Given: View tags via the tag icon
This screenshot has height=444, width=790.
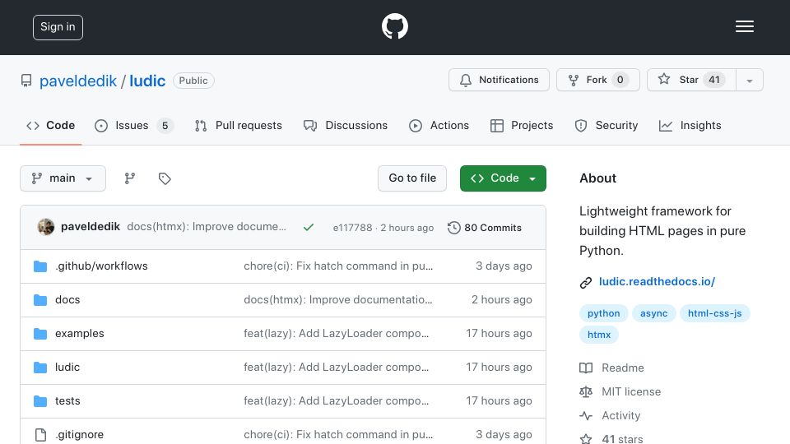Looking at the screenshot, I should click(165, 178).
